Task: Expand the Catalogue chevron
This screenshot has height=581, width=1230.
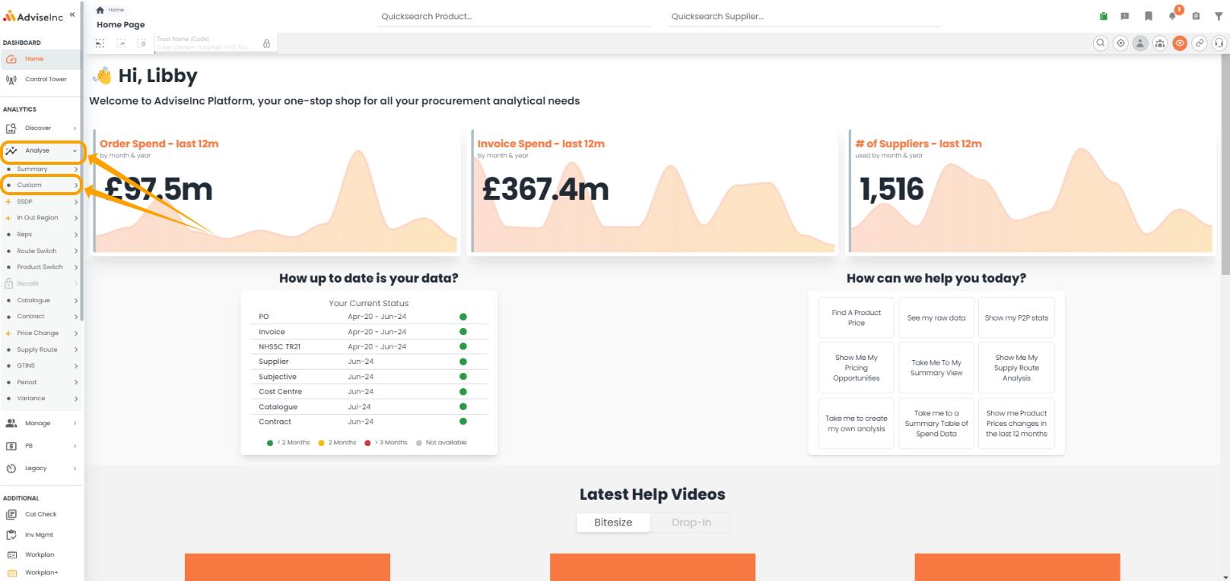Action: point(76,301)
